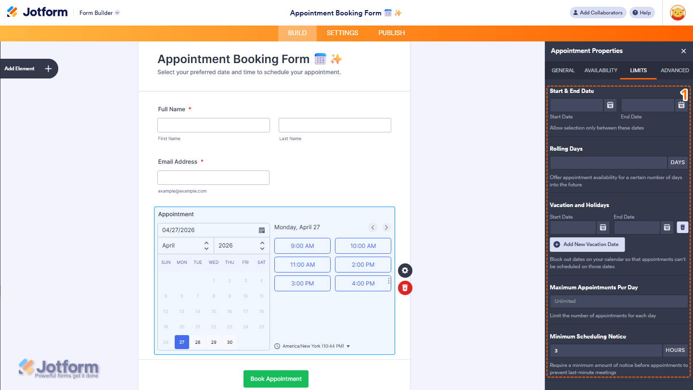
Task: Open the AVAILABILITY tab in Appointment Properties
Action: pyautogui.click(x=600, y=70)
